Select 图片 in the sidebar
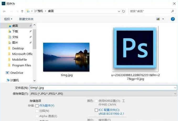178x121 pixels. coord(15,43)
